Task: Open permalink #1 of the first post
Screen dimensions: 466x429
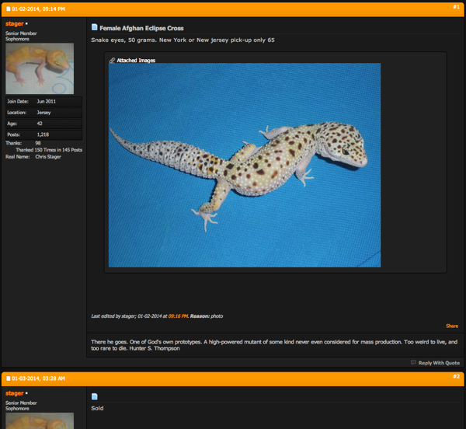Action: pyautogui.click(x=456, y=7)
